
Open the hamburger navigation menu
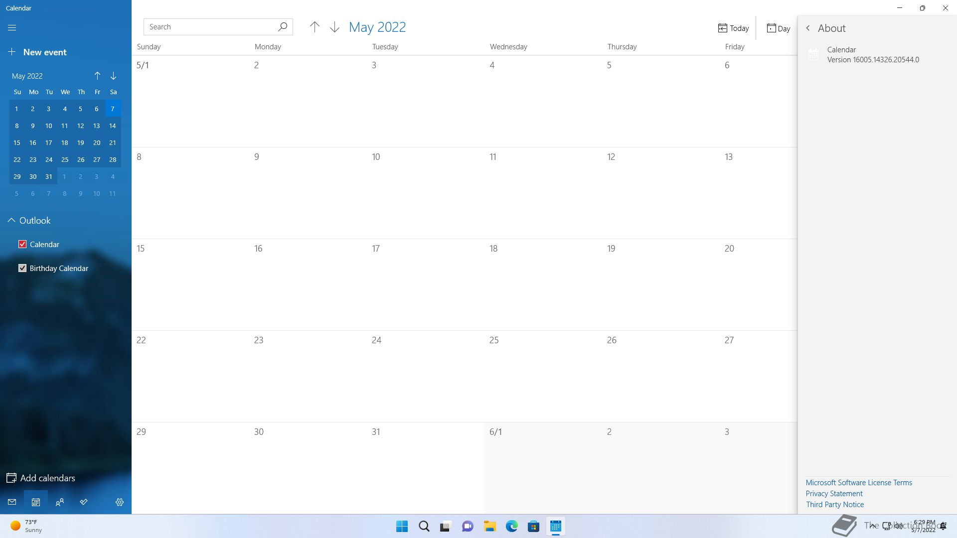(x=12, y=28)
